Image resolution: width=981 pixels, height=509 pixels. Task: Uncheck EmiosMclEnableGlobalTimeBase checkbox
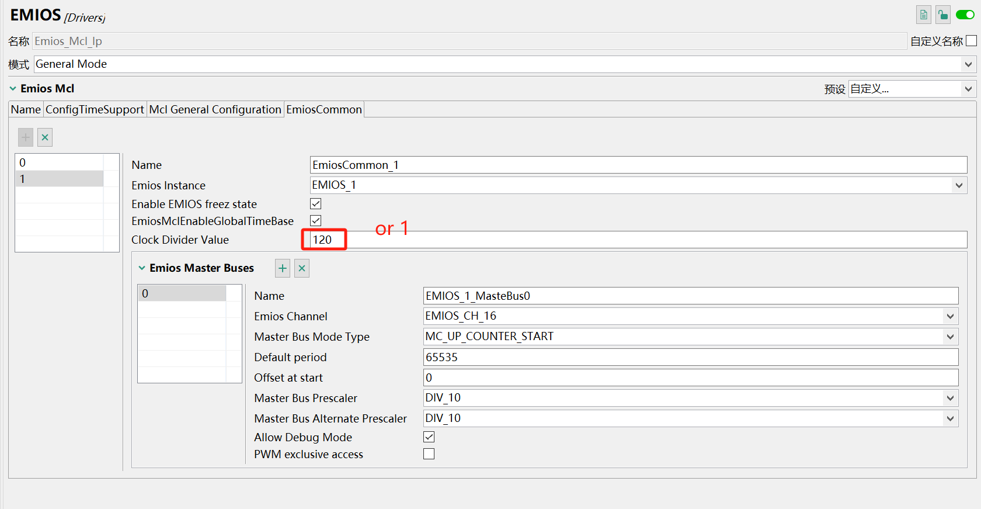tap(316, 221)
